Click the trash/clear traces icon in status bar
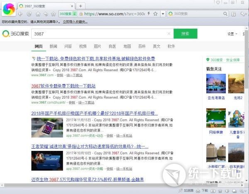Viewport: 249px width, 194px height. 220,191
